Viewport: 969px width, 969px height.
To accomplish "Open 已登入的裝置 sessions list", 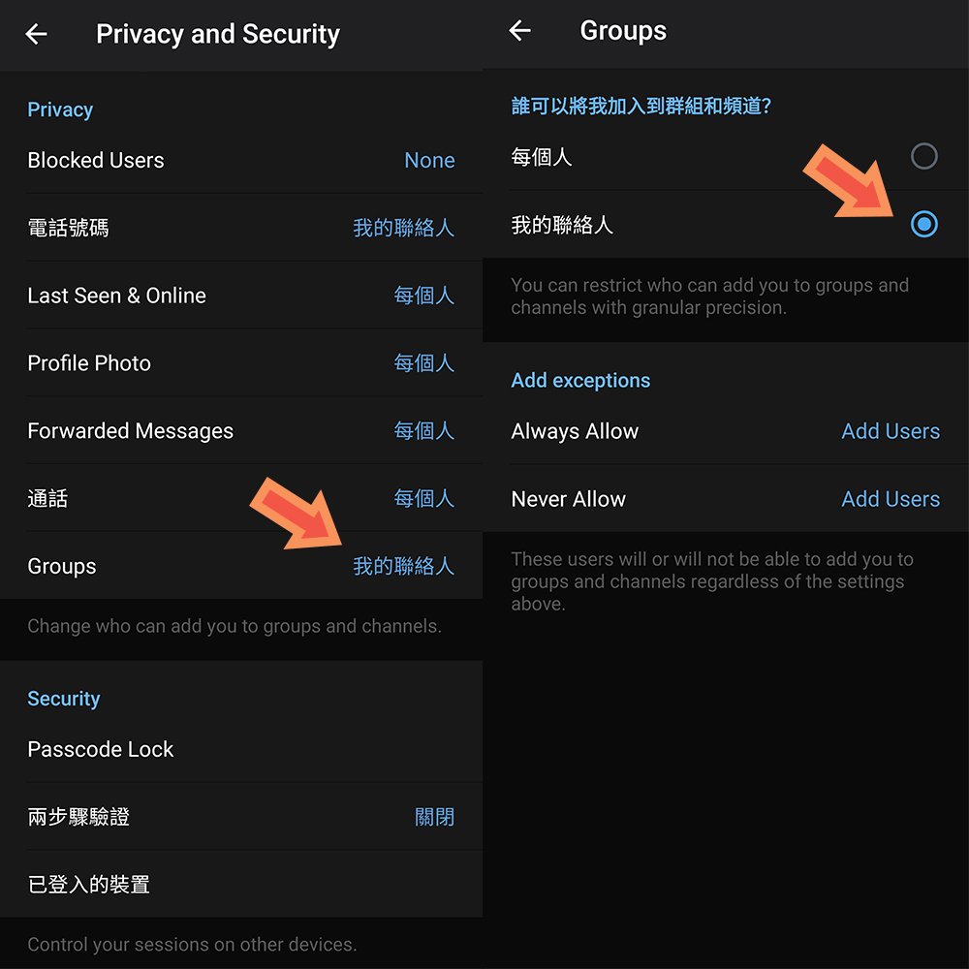I will 88,885.
